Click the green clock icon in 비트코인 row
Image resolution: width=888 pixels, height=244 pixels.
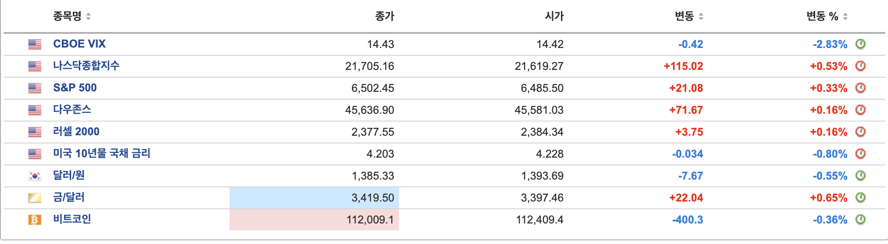861,219
